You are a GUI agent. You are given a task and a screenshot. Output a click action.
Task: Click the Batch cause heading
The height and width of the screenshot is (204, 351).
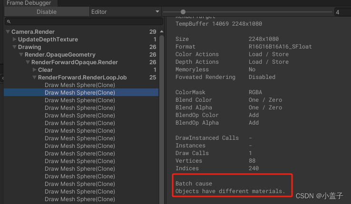pos(194,184)
